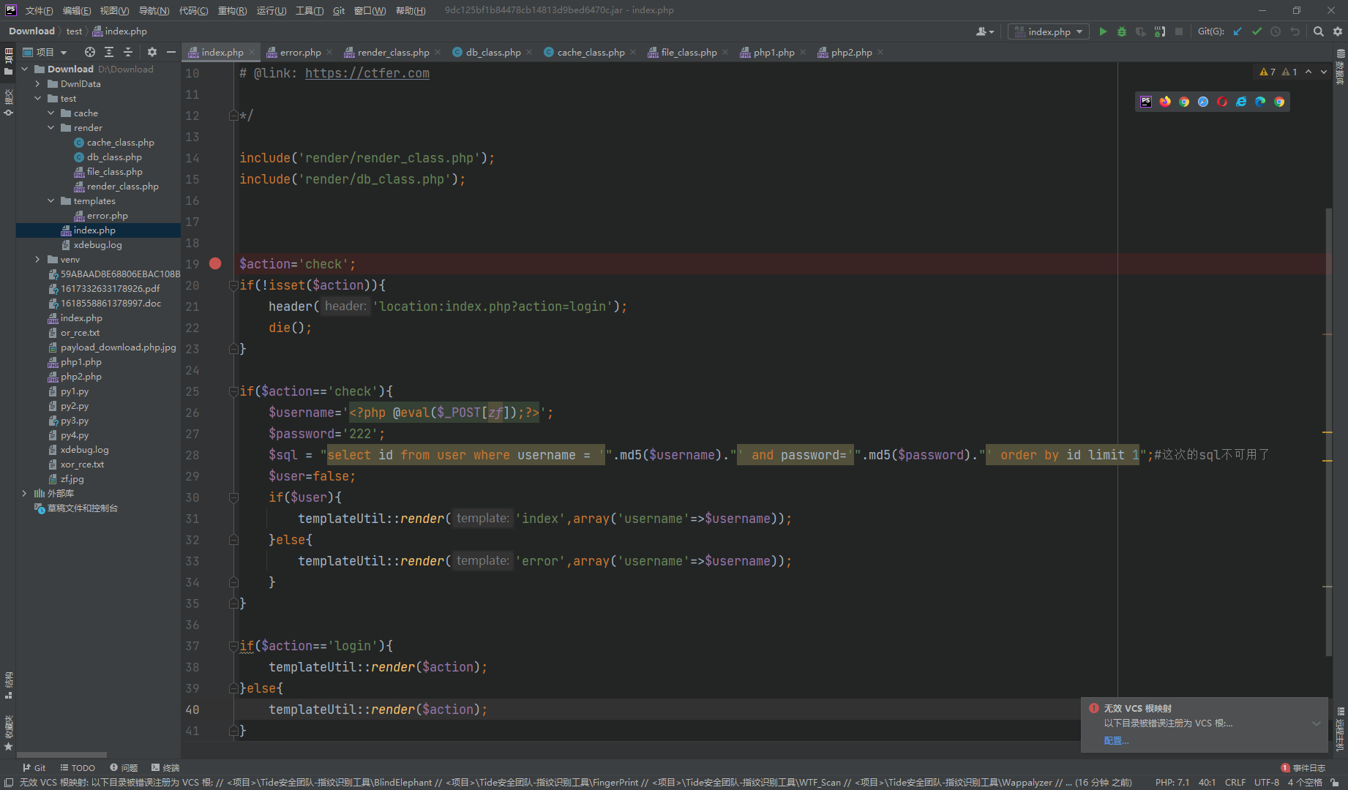
Task: Open Search Everywhere via the magnifier icon
Action: coord(1318,31)
